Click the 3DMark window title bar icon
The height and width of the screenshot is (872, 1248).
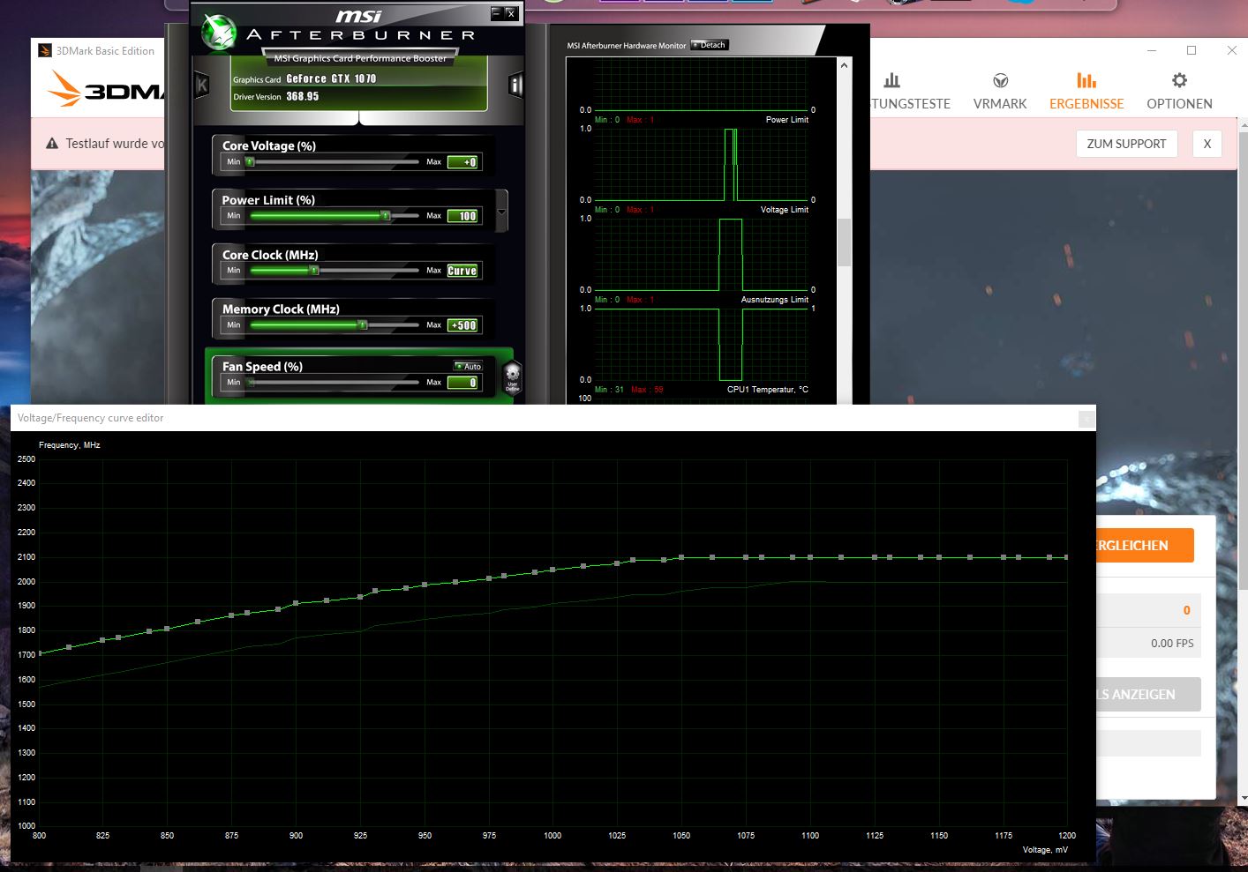point(45,50)
